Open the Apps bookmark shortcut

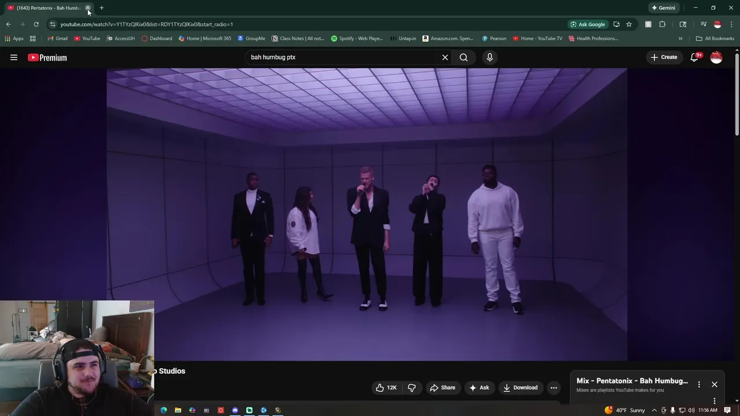(x=14, y=39)
